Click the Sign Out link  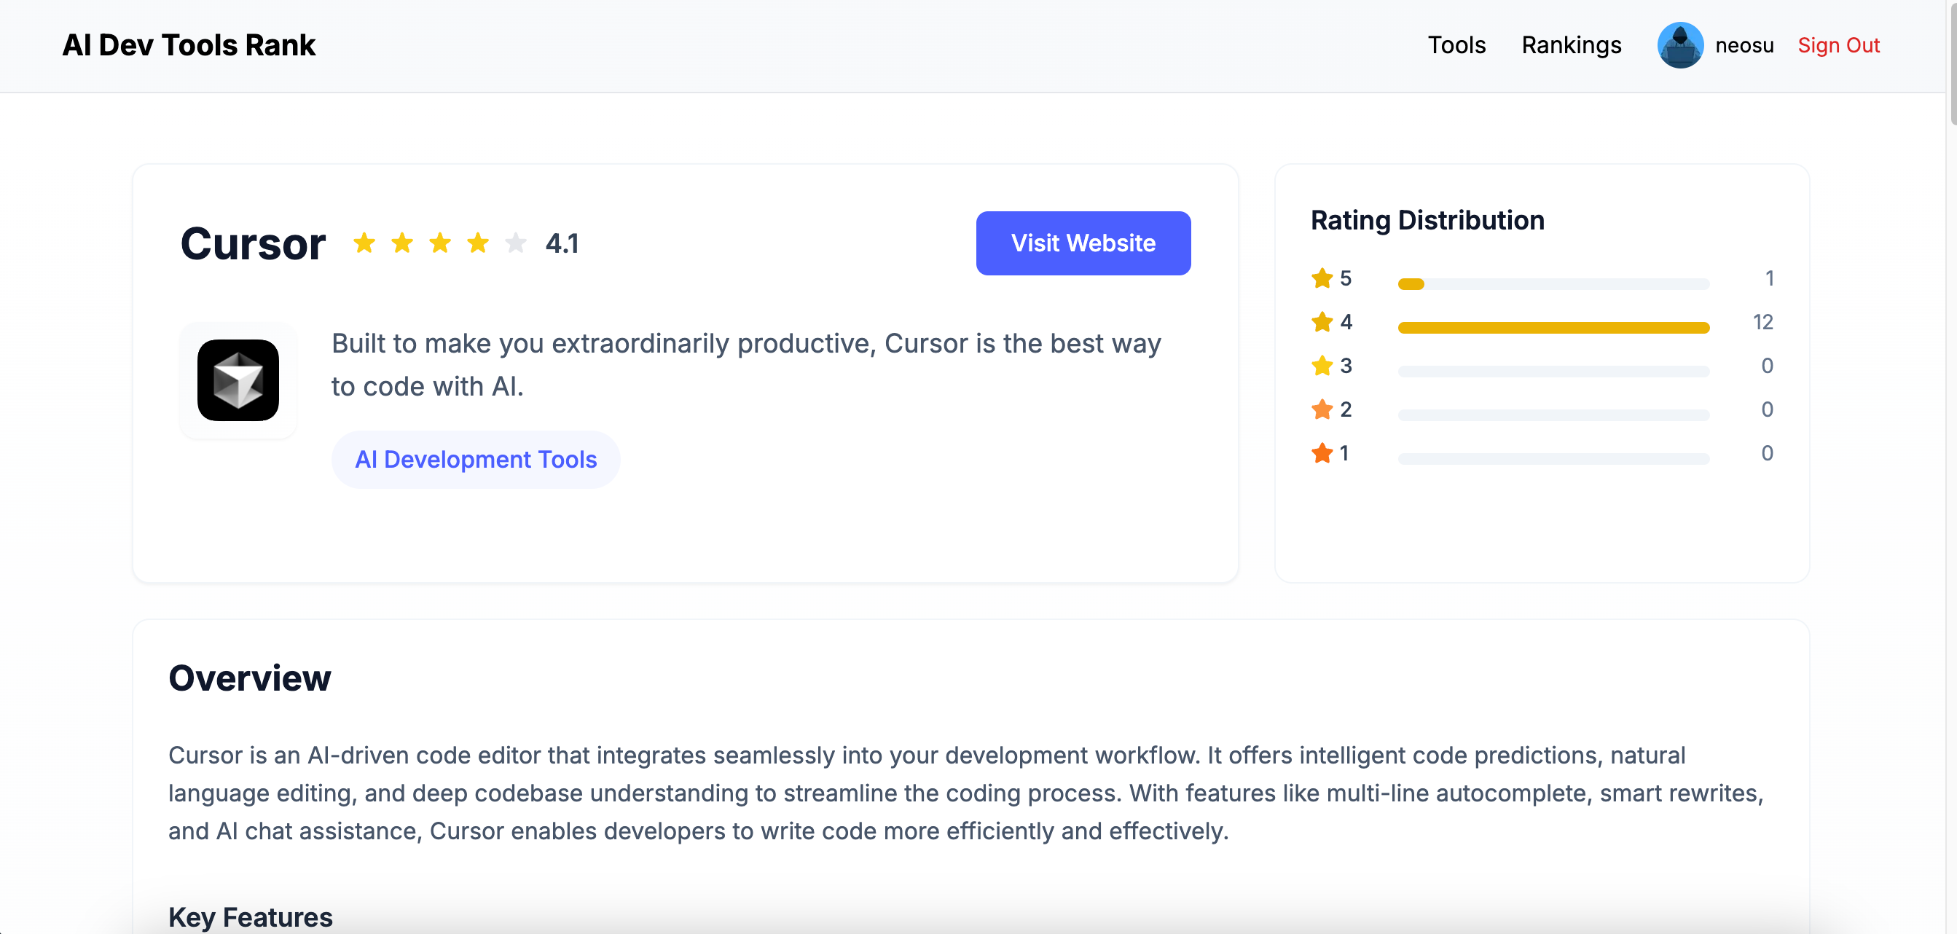(1838, 45)
